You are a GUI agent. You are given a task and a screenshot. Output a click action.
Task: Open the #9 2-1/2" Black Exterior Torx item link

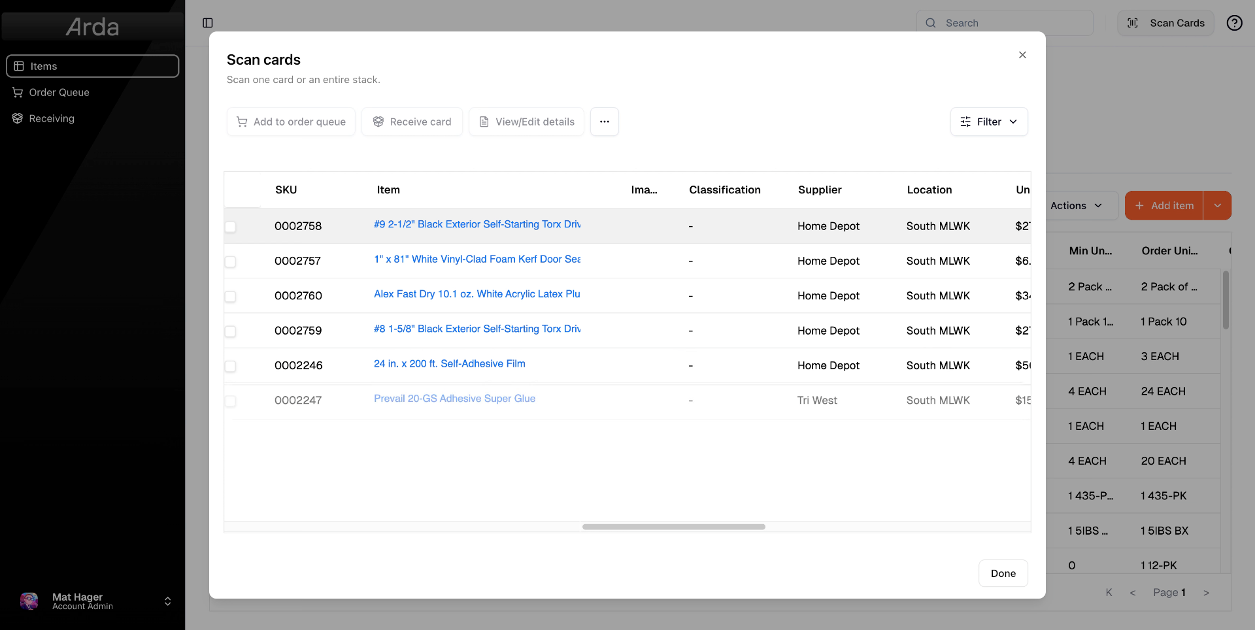tap(477, 224)
